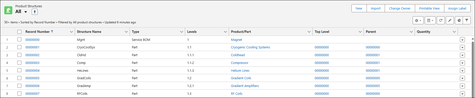Click the Service BOM type cell
The image size is (475, 98).
(141, 40)
